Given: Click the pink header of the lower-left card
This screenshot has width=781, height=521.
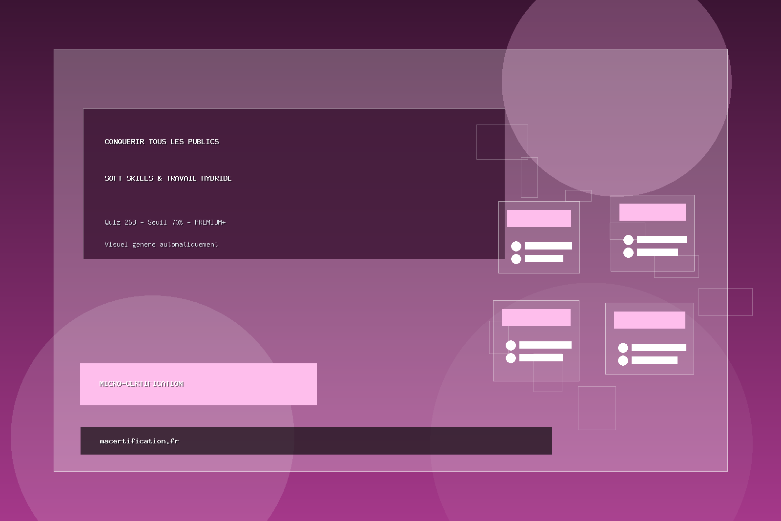Looking at the screenshot, I should point(536,317).
